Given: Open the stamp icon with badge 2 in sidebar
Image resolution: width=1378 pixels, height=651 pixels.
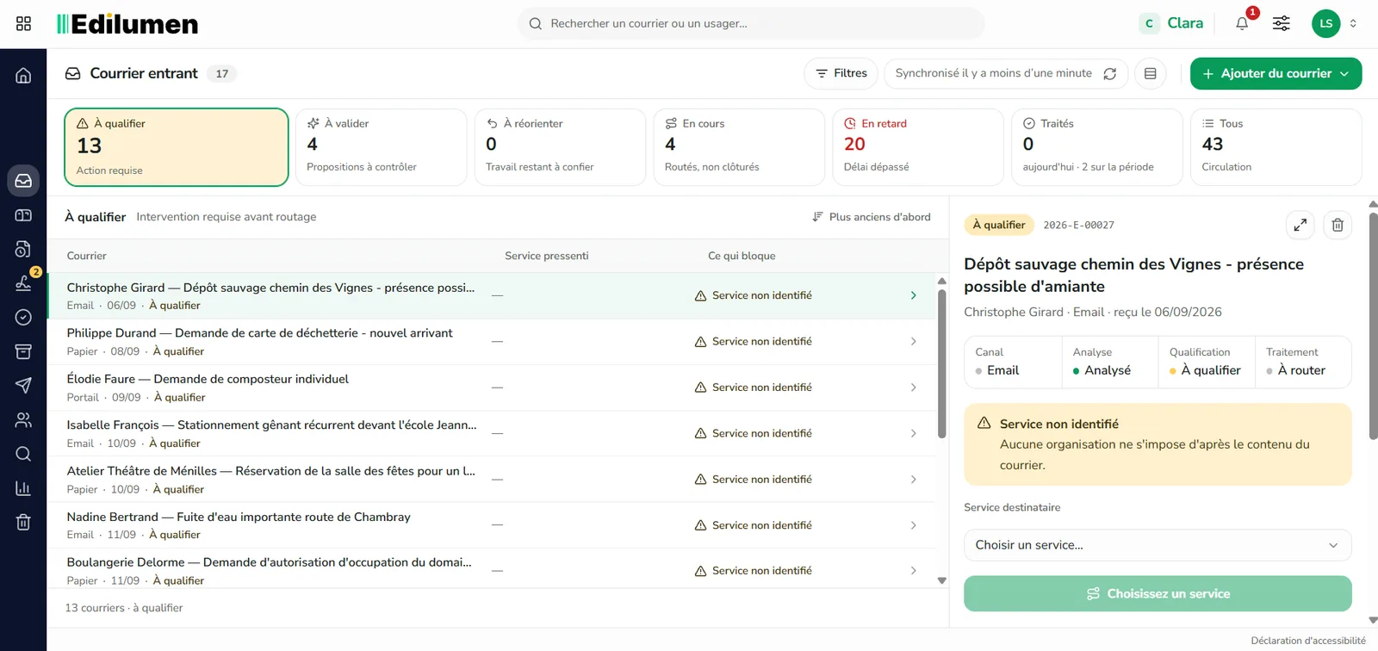Looking at the screenshot, I should (x=23, y=282).
